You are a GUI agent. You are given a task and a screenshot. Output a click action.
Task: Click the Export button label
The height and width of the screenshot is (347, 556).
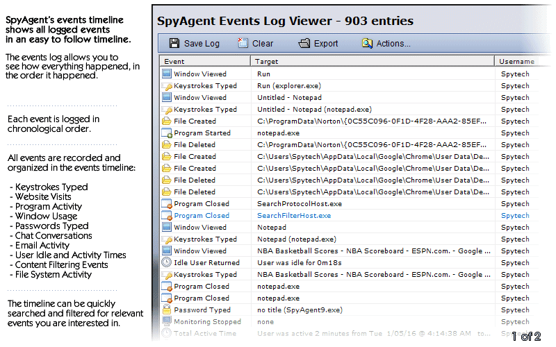point(326,44)
